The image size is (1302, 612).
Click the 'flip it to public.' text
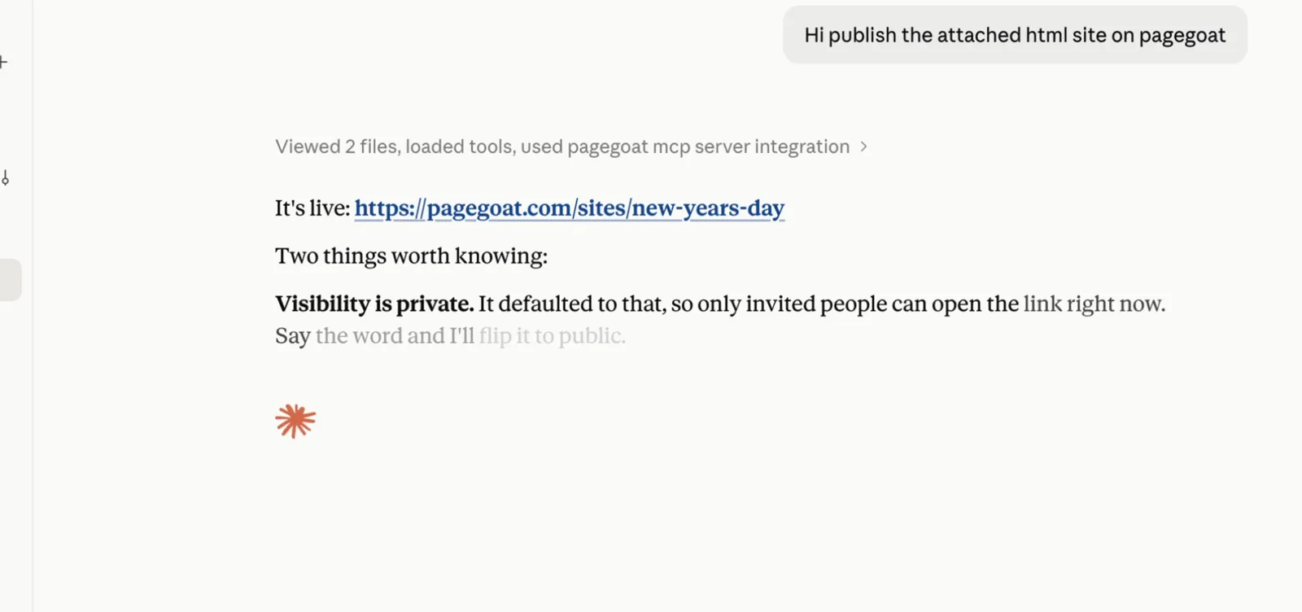click(x=553, y=335)
